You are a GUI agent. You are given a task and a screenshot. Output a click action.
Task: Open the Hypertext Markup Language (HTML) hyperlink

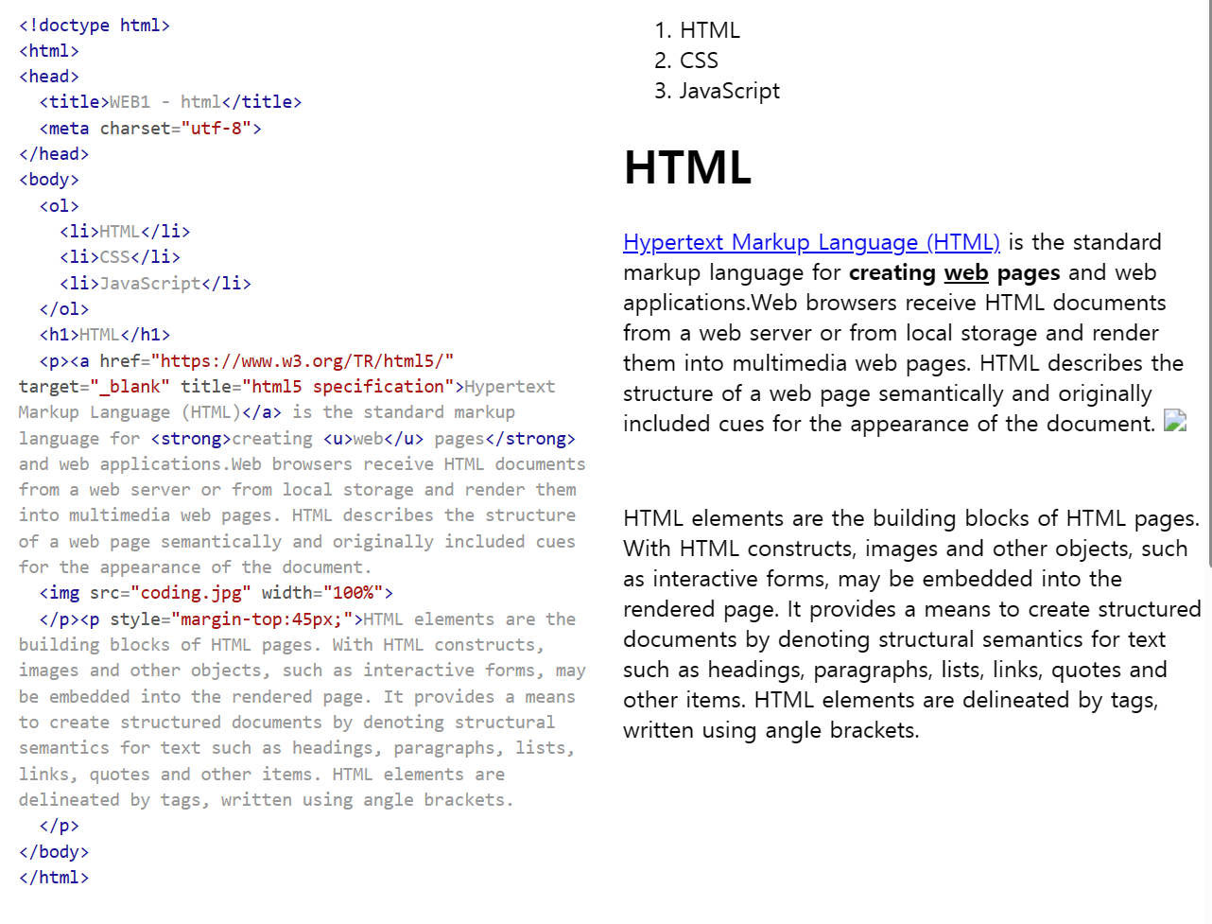[x=811, y=242]
